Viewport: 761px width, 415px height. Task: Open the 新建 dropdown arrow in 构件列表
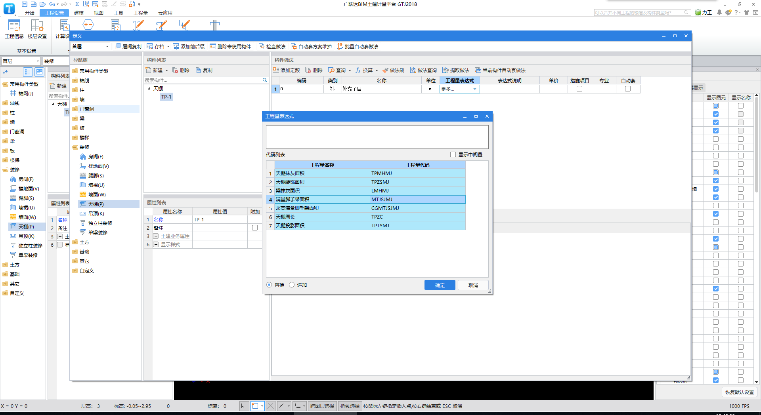tap(166, 70)
